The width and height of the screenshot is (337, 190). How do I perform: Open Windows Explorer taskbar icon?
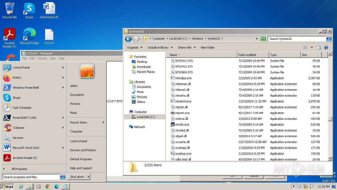click(x=29, y=187)
